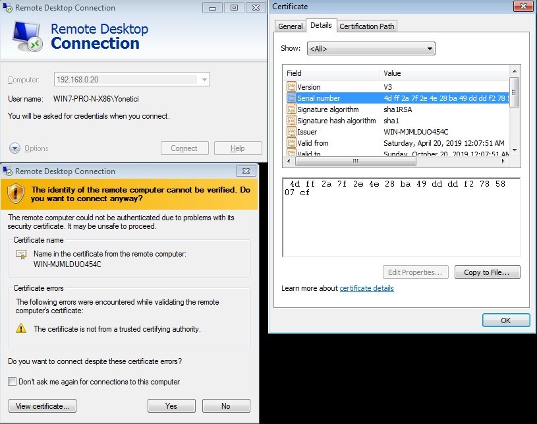Switch to the General tab

(x=290, y=26)
